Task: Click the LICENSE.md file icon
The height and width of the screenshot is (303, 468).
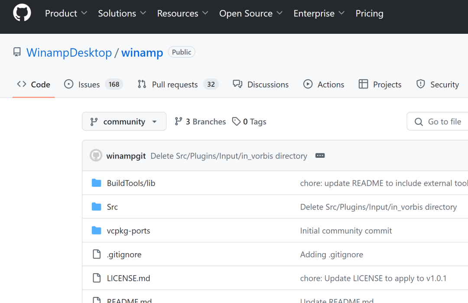Action: point(97,278)
